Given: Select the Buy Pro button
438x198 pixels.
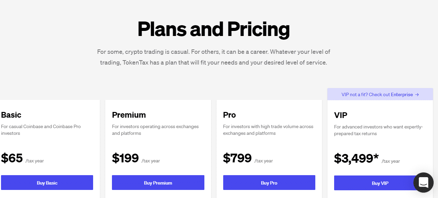Looking at the screenshot, I should click(269, 183).
